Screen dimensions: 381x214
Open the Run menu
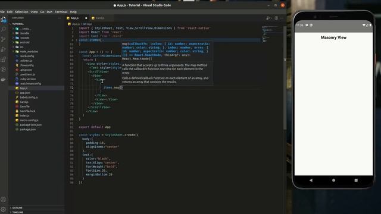(49, 12)
